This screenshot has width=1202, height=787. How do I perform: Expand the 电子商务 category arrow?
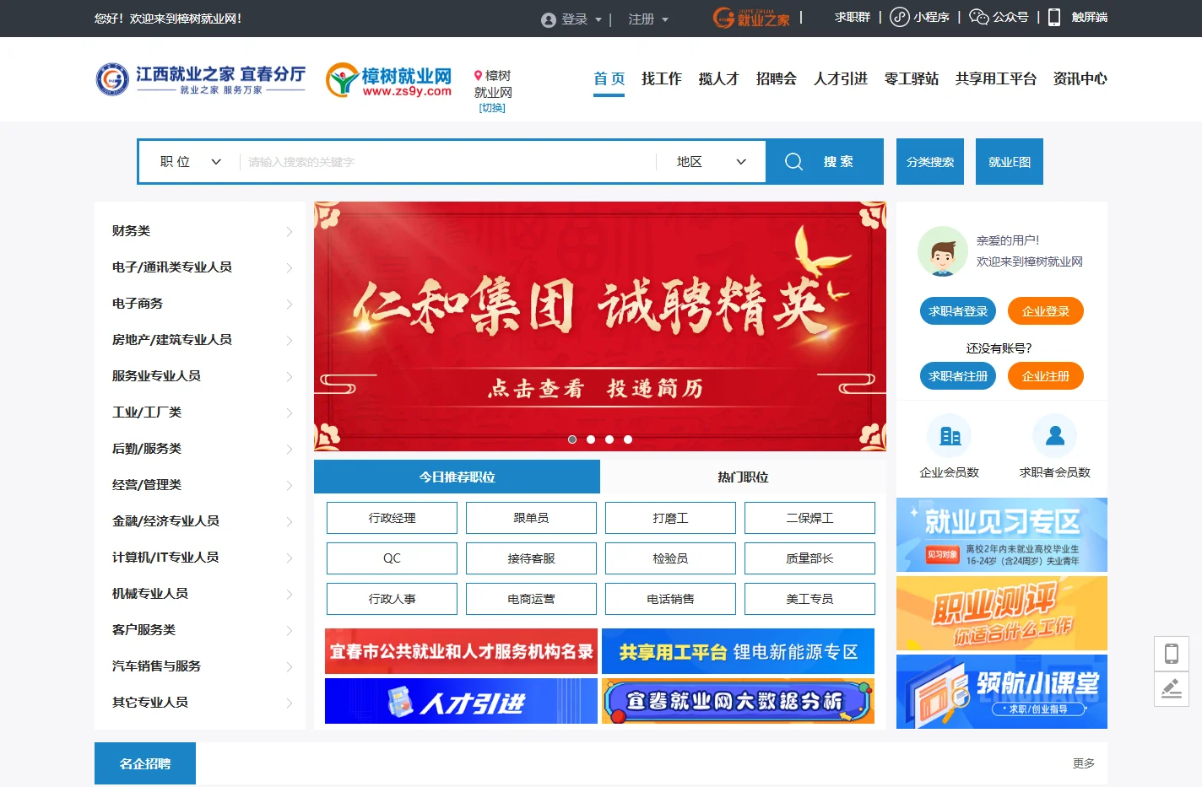(x=289, y=304)
